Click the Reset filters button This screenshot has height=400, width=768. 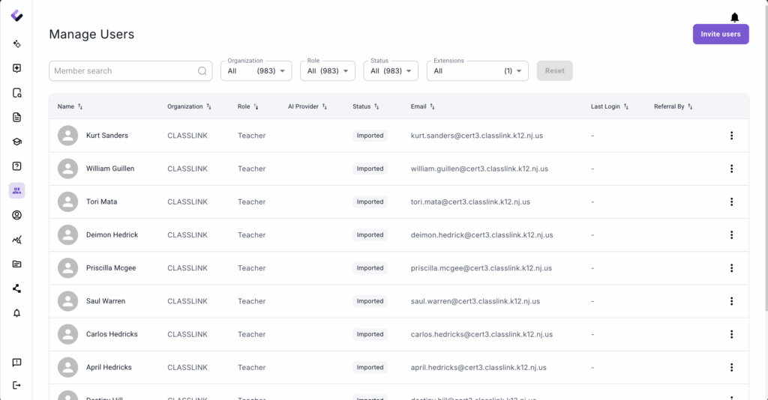554,71
